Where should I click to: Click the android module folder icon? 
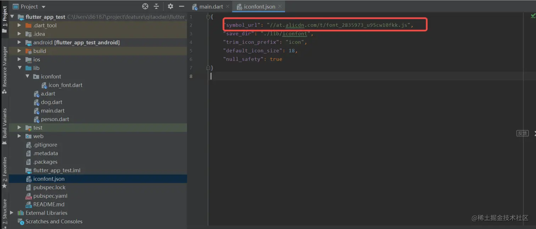(x=29, y=42)
